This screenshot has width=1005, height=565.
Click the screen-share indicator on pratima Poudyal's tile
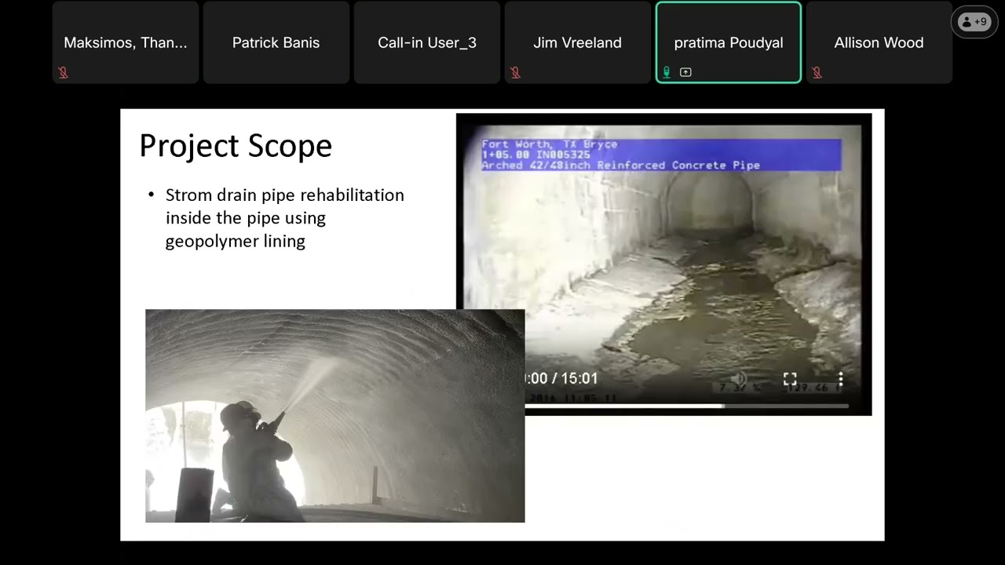685,72
